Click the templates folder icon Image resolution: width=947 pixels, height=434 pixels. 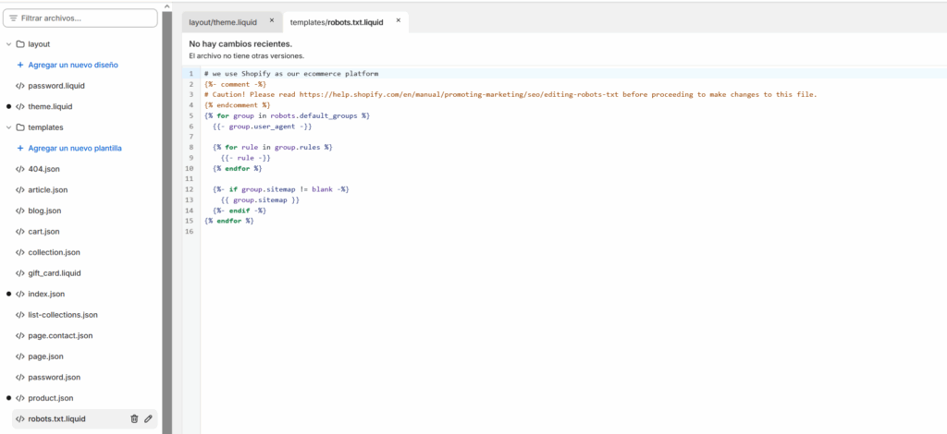20,127
